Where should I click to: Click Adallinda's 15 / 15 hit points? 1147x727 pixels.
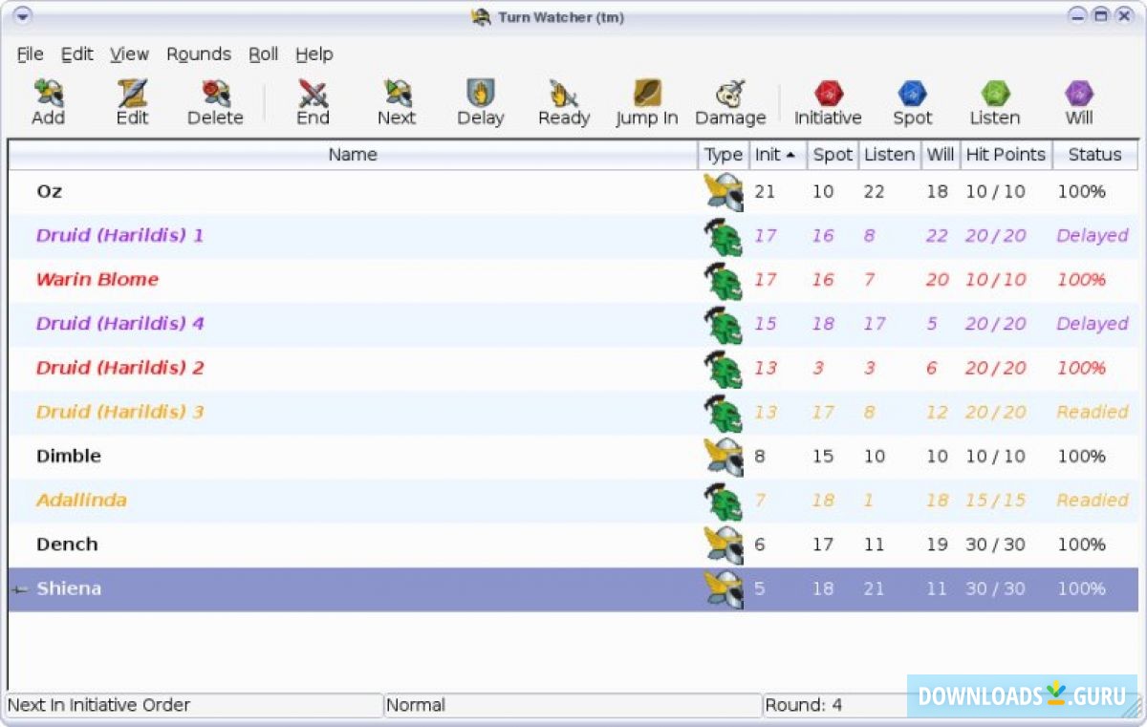pos(995,501)
